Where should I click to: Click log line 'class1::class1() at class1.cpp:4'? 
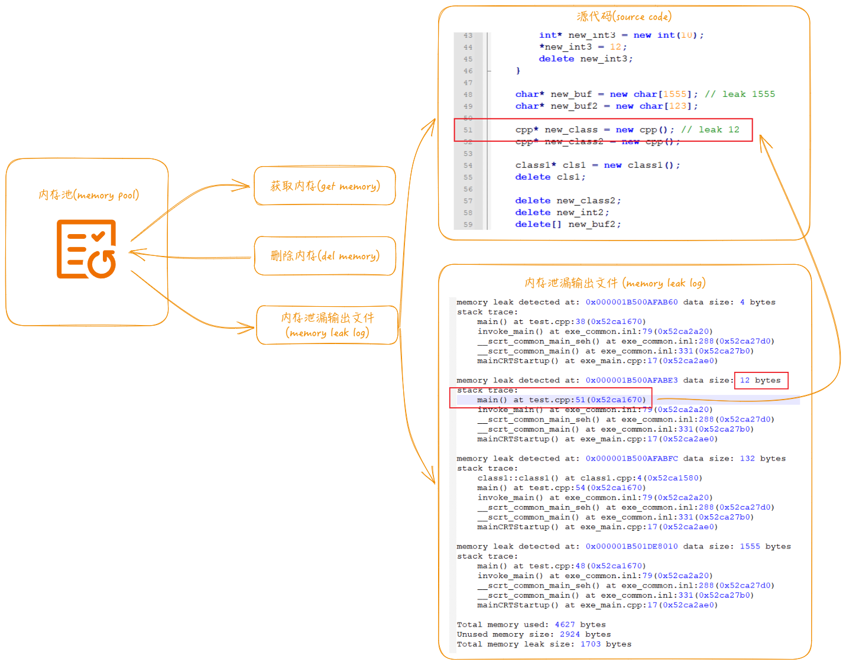point(590,478)
